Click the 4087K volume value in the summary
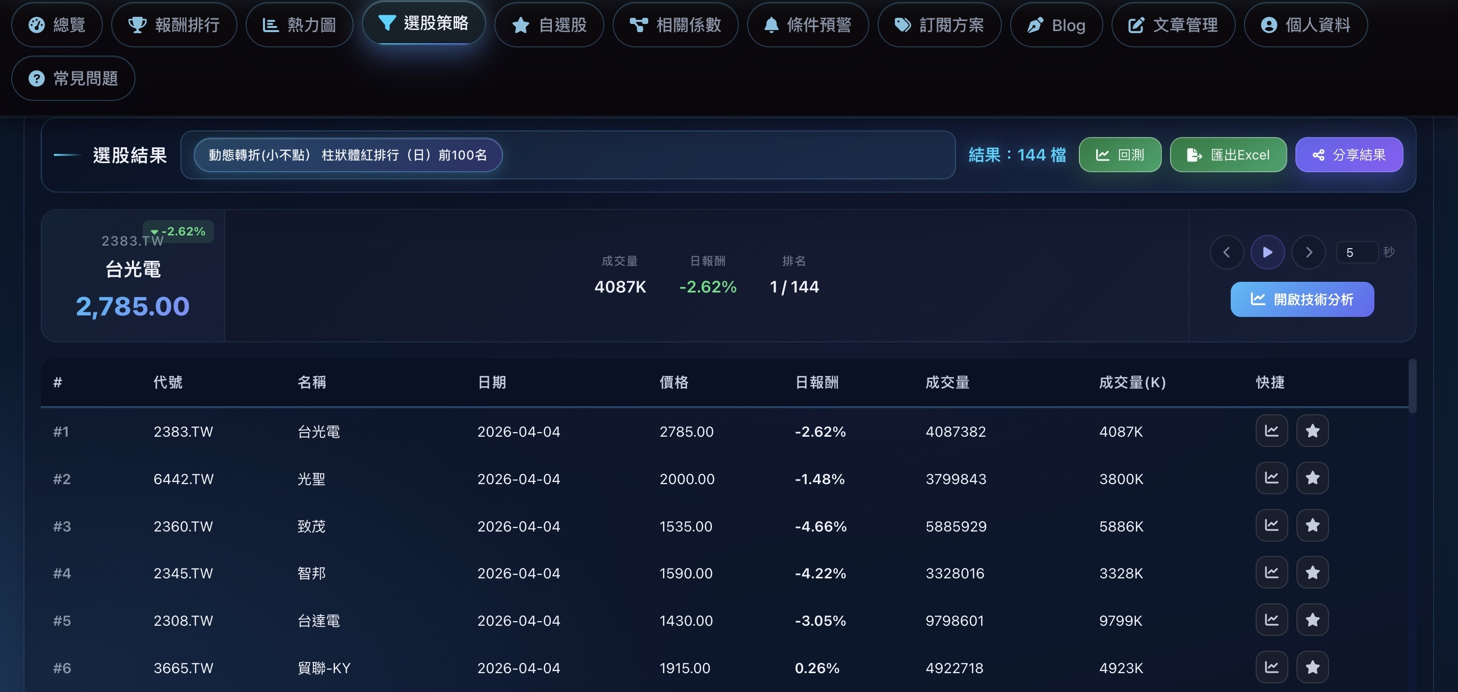 pyautogui.click(x=620, y=287)
